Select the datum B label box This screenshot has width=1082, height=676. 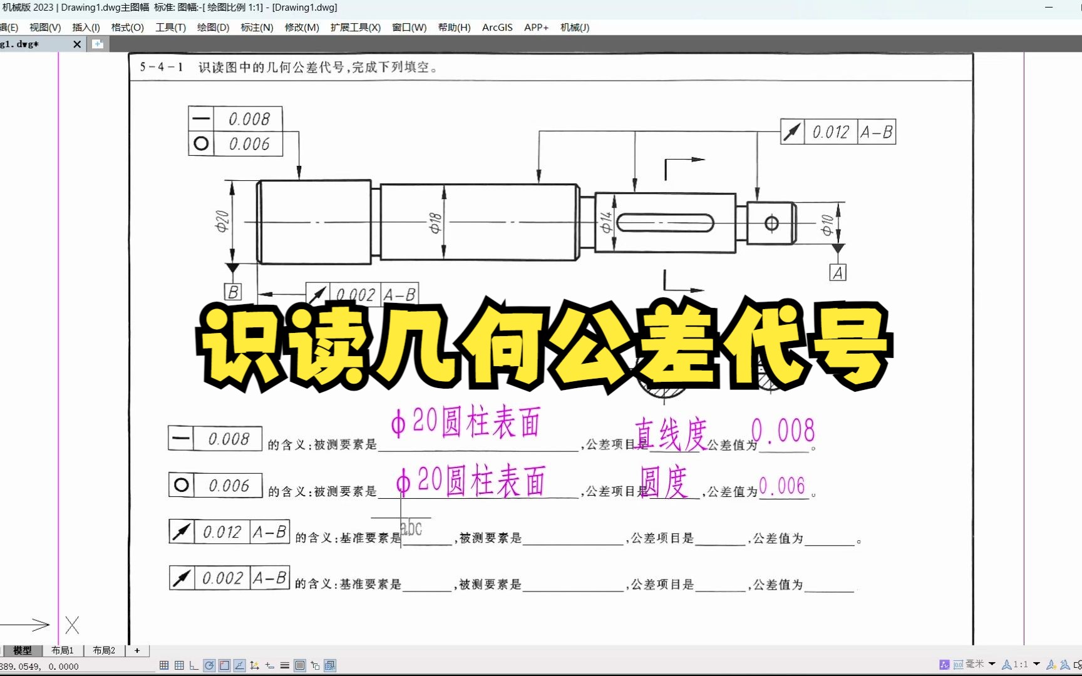point(232,292)
